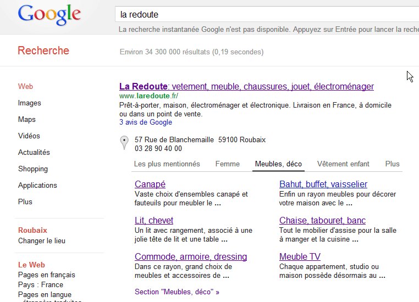Focus the search box containing "la redoute"
This screenshot has width=419, height=302.
click(267, 14)
